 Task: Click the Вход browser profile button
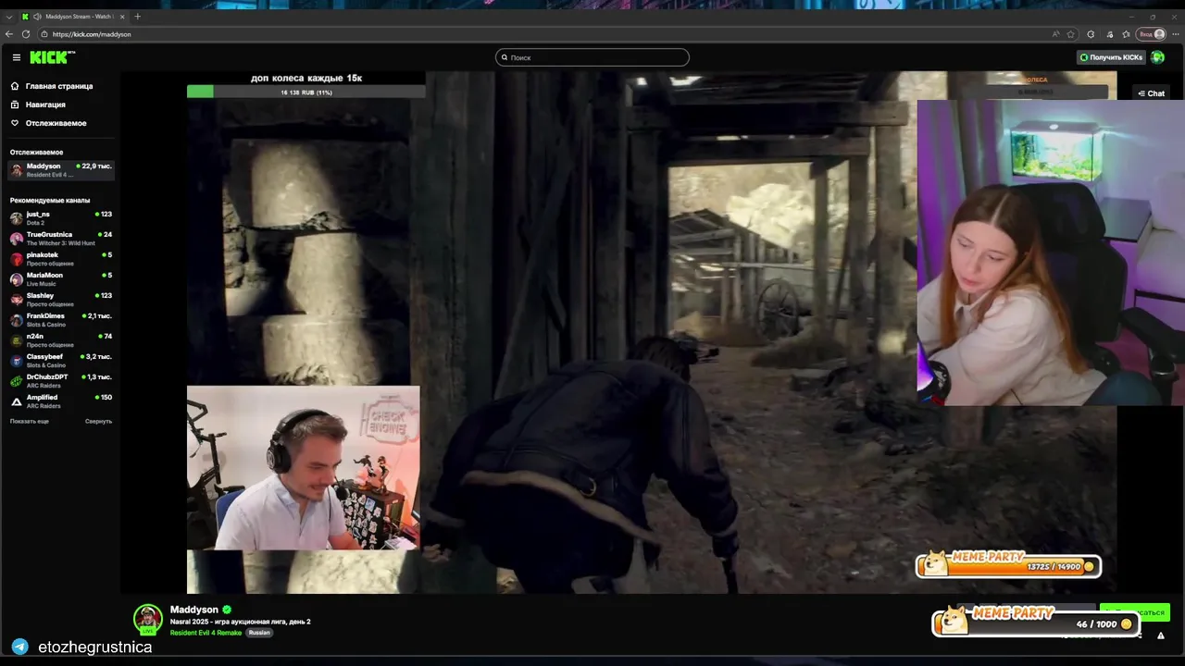pos(1152,34)
